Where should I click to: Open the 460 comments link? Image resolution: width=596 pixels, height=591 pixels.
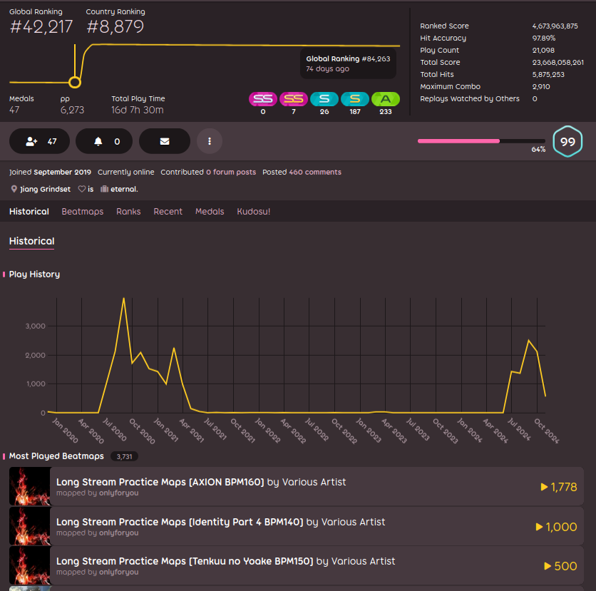tap(314, 173)
